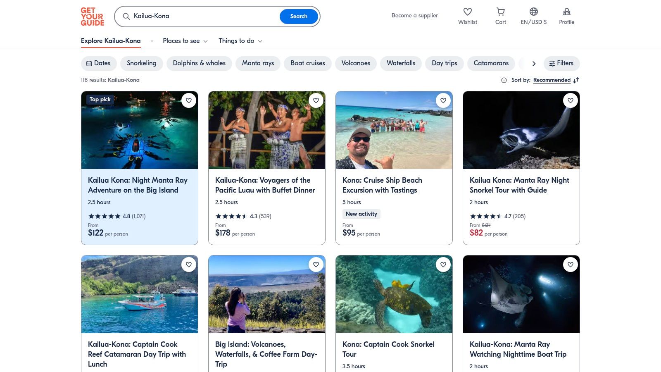The height and width of the screenshot is (372, 661).
Task: Click the sort info circle icon
Action: 504,80
